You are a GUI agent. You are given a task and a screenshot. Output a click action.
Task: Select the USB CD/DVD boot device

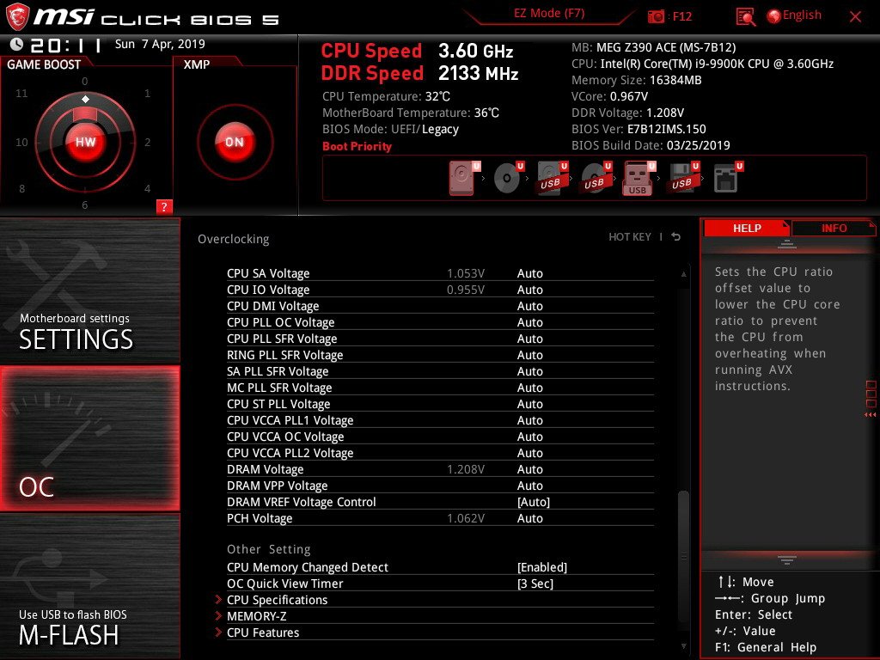596,178
